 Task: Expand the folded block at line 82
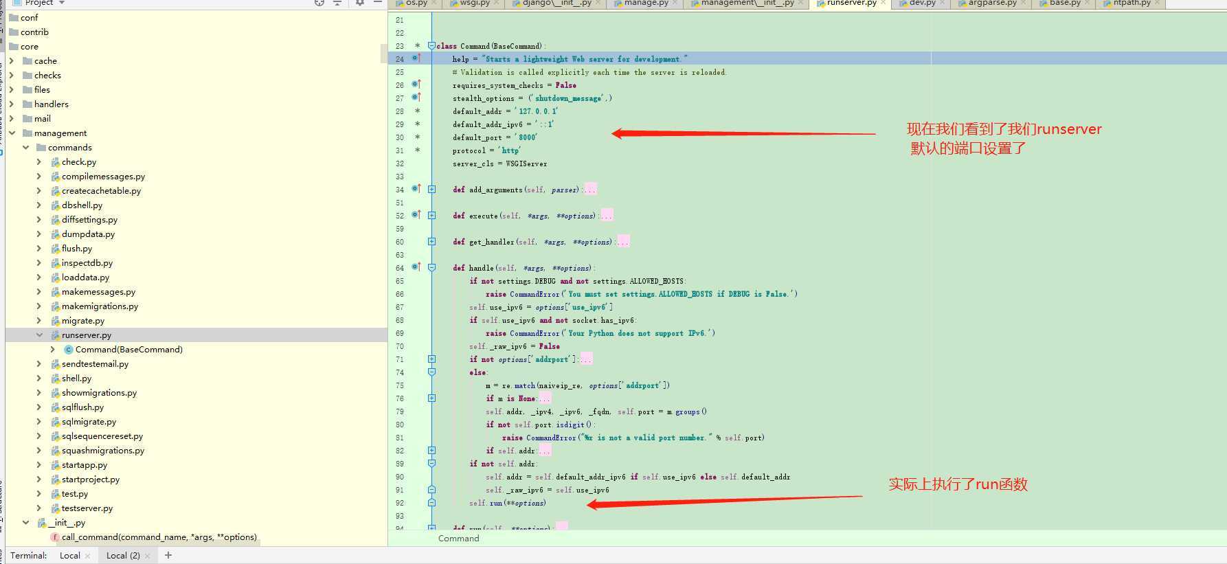pos(431,450)
